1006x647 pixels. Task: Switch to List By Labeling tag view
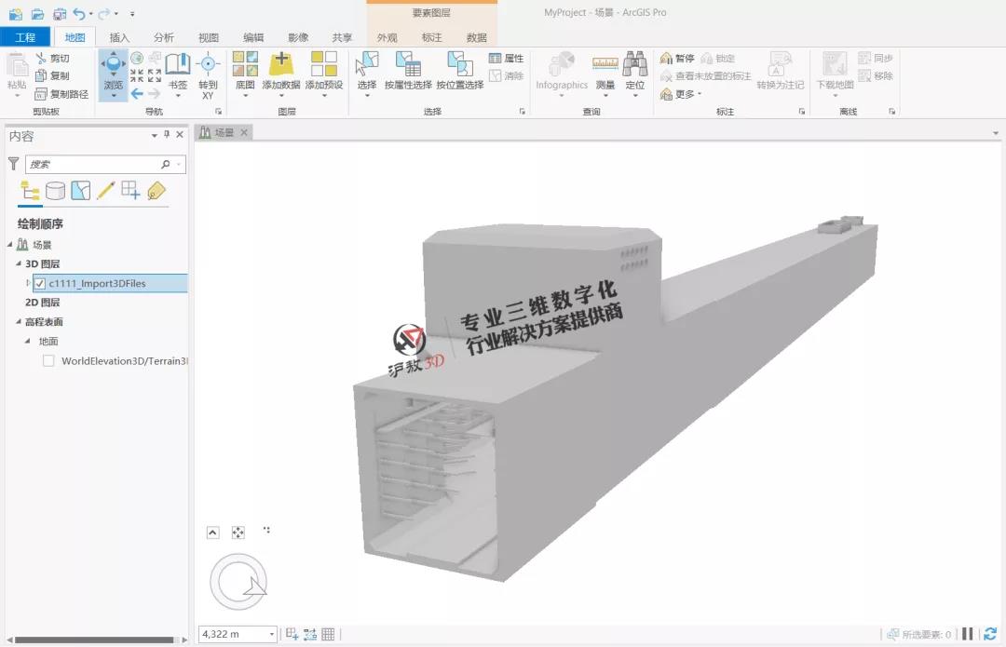tap(156, 191)
